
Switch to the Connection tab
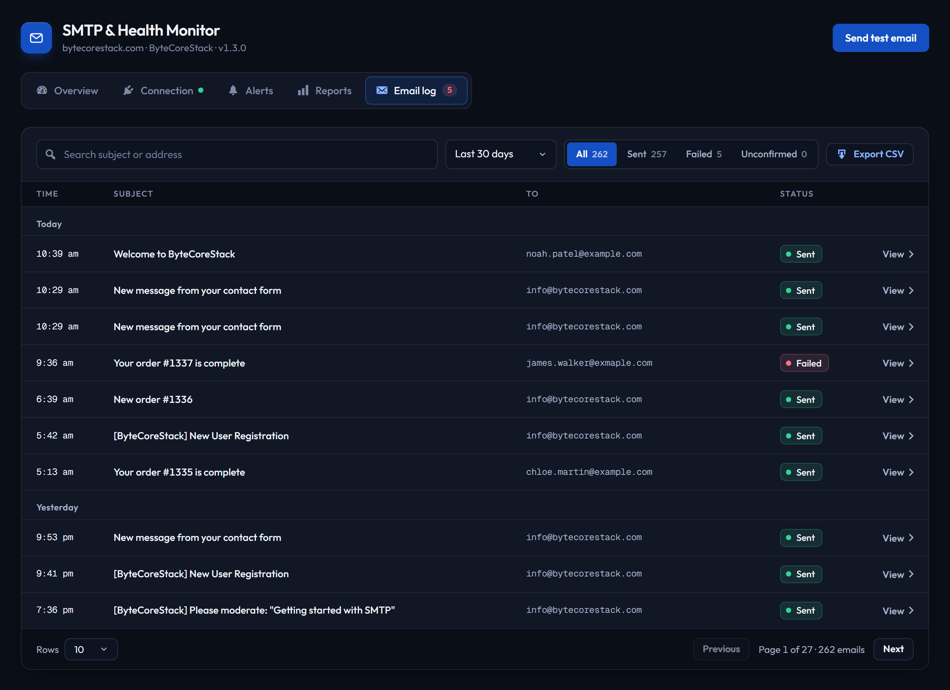point(164,91)
